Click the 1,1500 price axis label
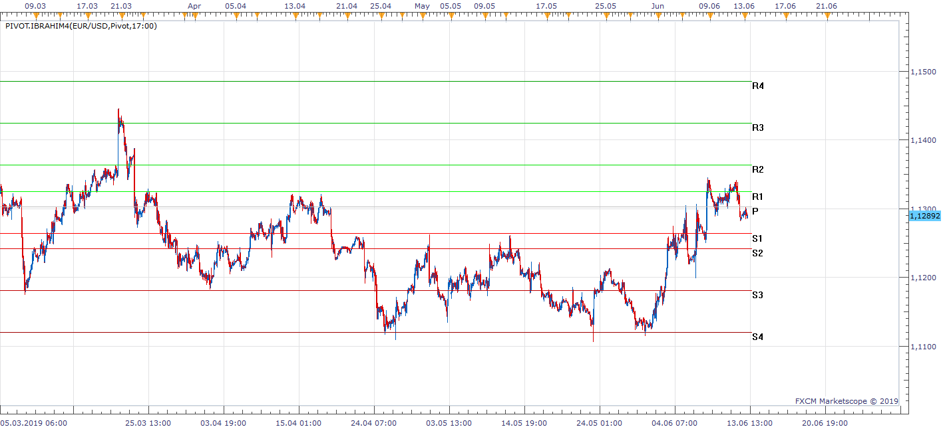Viewport: 947px width, 431px height. [924, 72]
